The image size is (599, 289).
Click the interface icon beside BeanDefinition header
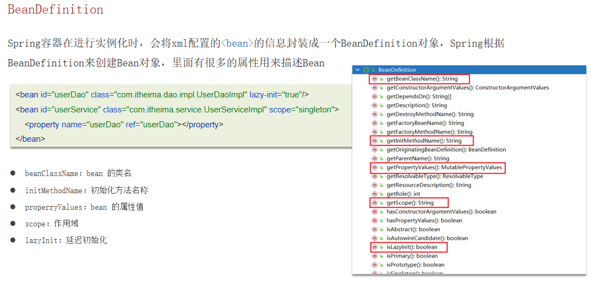pyautogui.click(x=366, y=70)
